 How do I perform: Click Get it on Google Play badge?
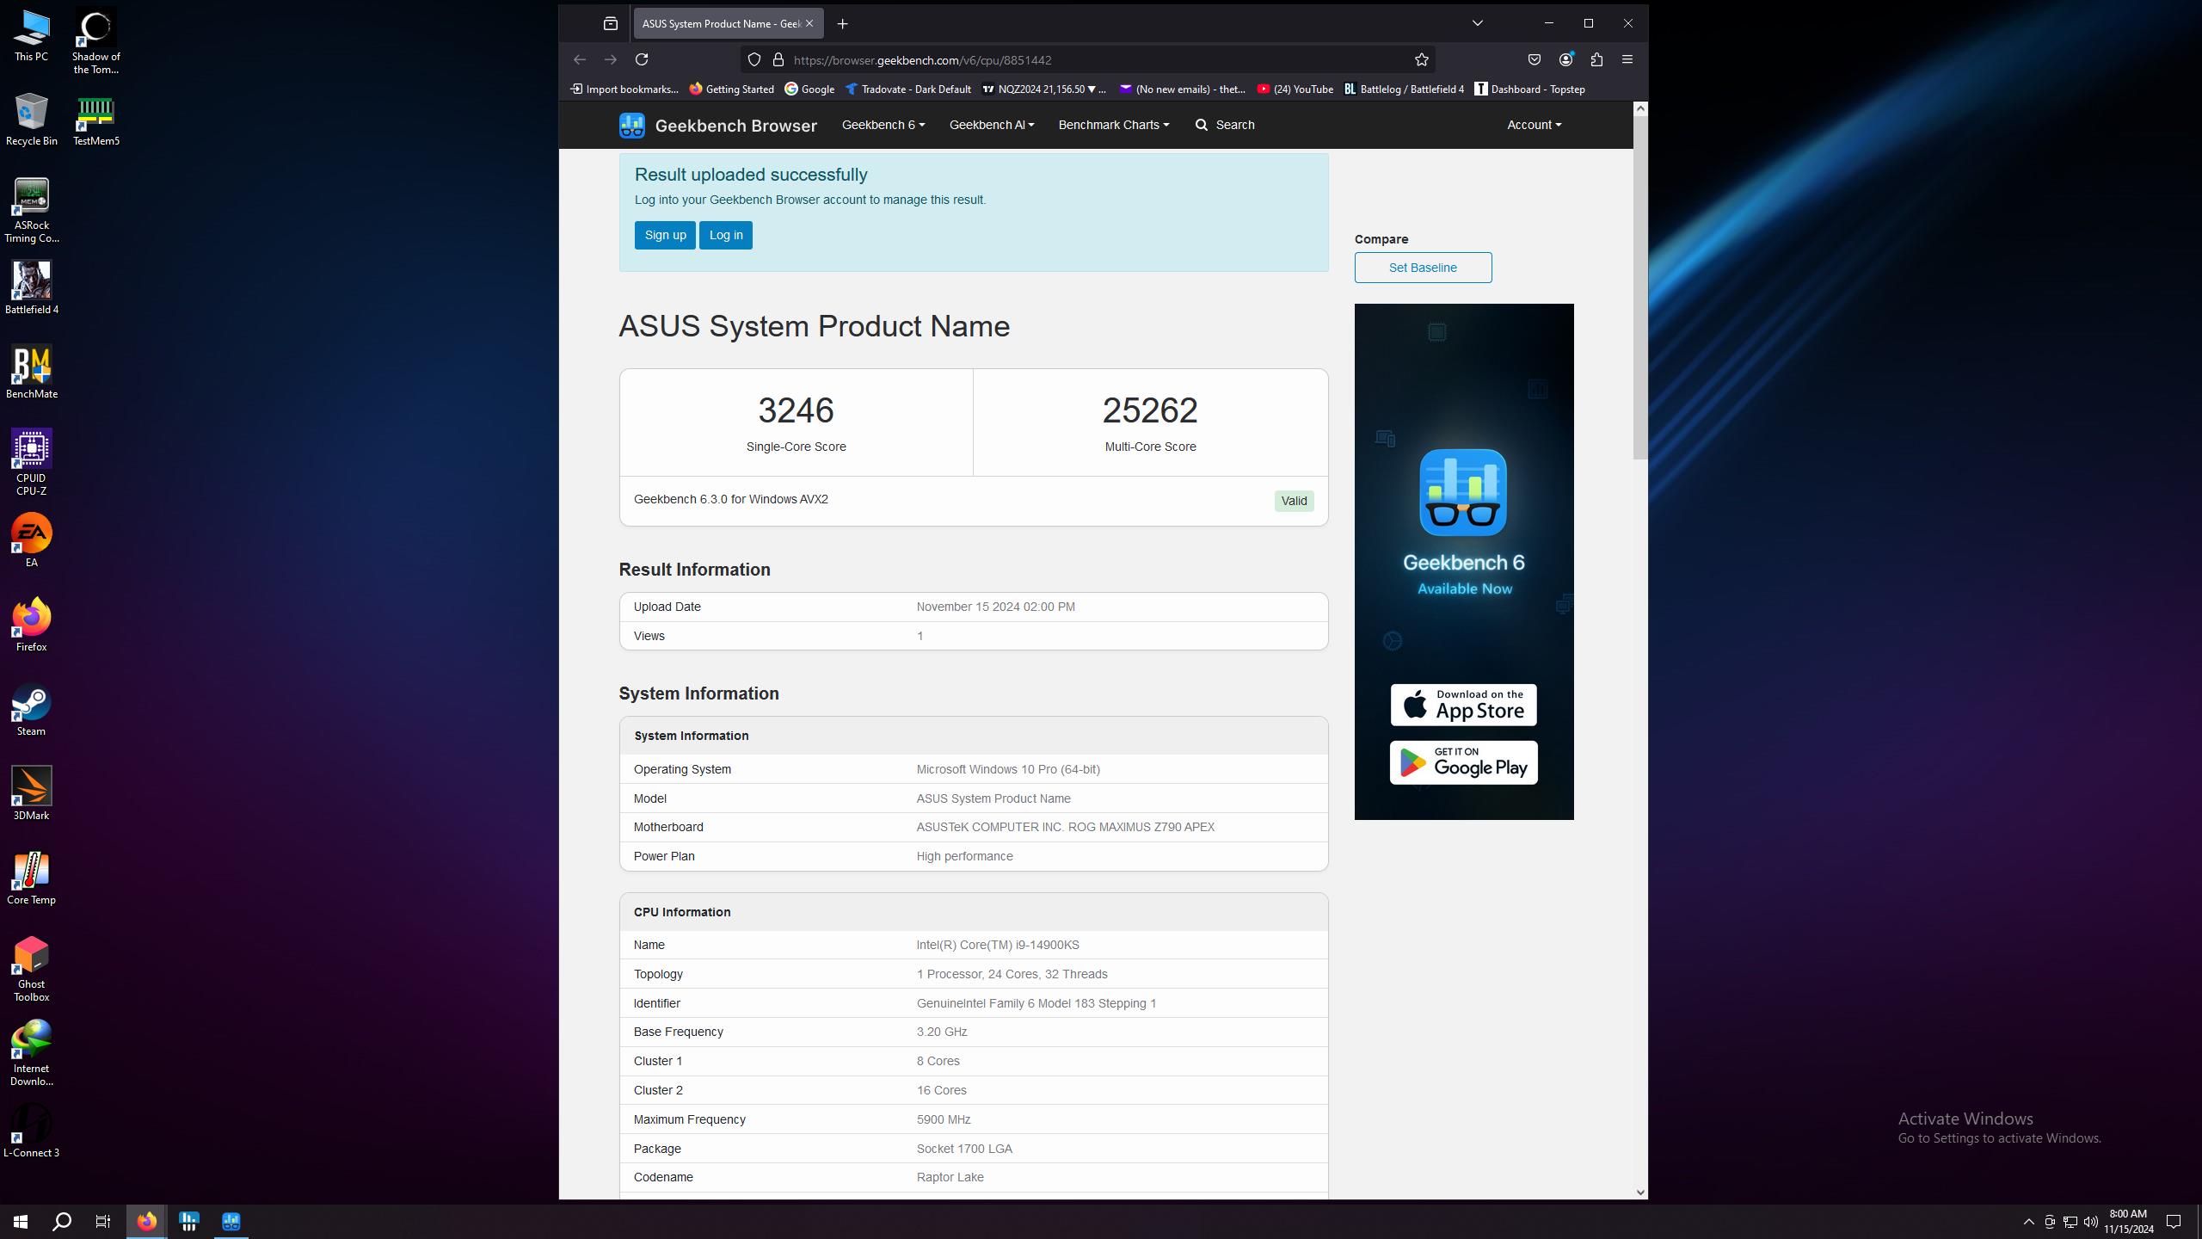tap(1463, 762)
